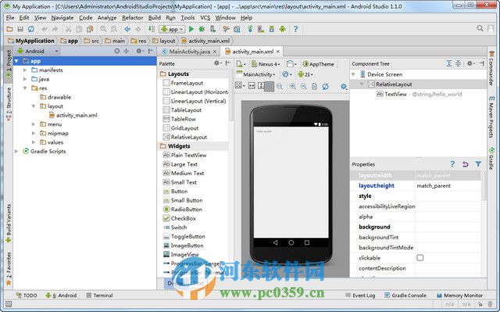Click the Back navigation arrow
The height and width of the screenshot is (312, 500).
pyautogui.click(x=127, y=30)
